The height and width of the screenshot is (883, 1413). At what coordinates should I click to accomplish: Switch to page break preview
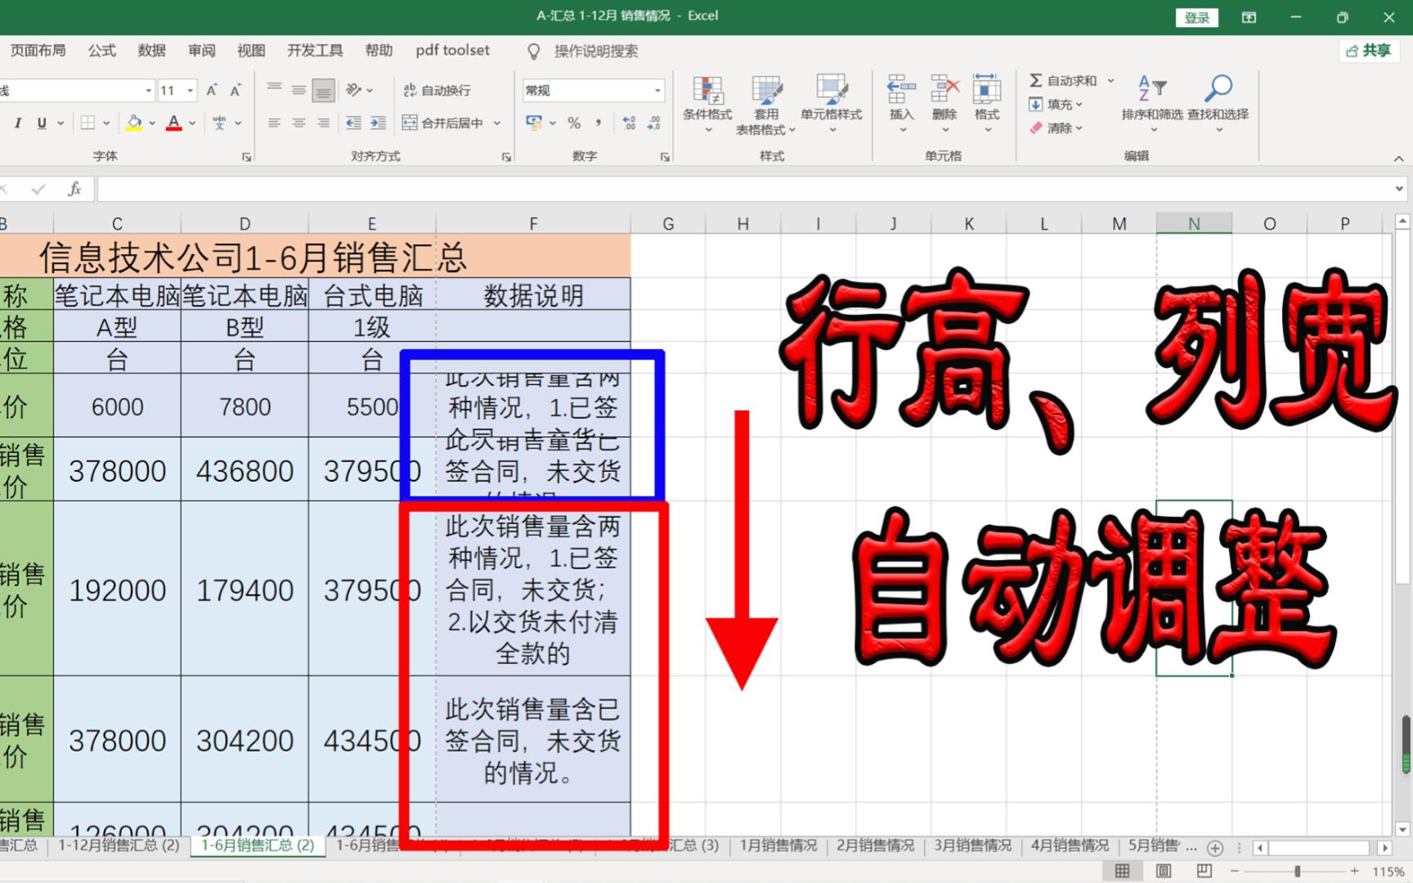[1204, 871]
